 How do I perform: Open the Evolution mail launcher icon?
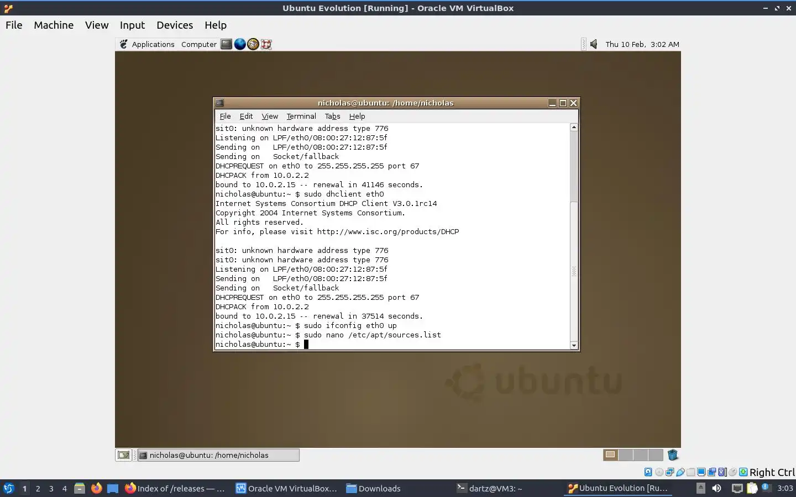click(x=253, y=44)
